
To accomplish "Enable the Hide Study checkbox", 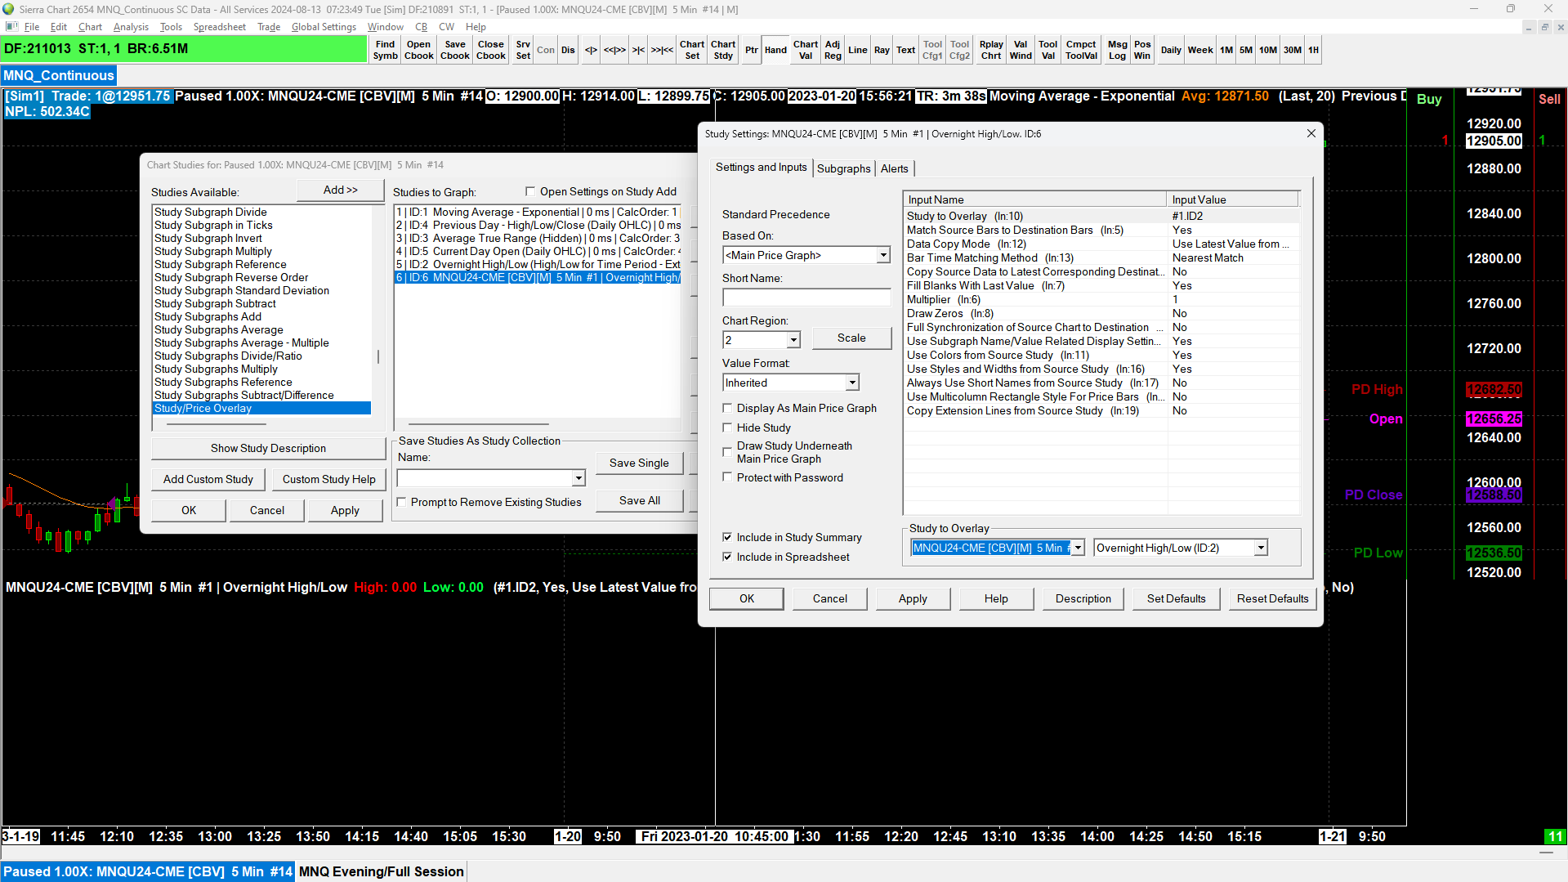I will coord(727,428).
